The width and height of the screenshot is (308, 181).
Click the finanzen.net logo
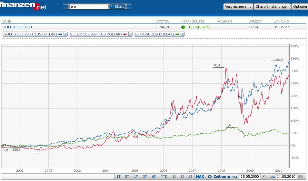[x=23, y=5]
